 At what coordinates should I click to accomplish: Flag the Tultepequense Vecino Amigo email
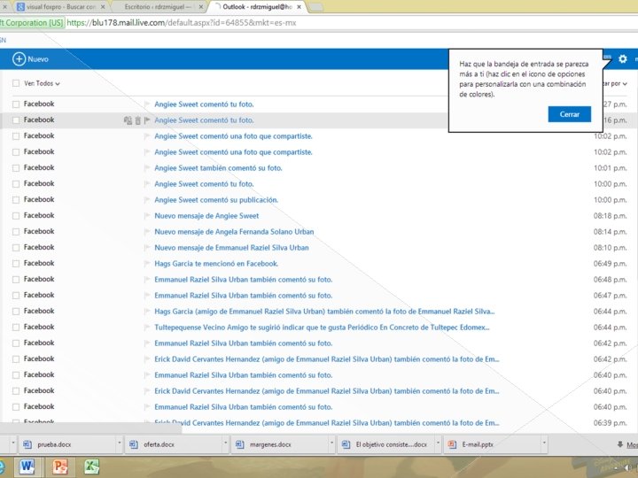click(x=147, y=328)
